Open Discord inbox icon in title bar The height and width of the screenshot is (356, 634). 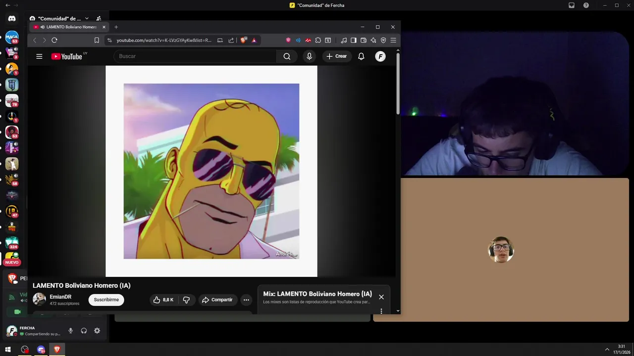[572, 5]
